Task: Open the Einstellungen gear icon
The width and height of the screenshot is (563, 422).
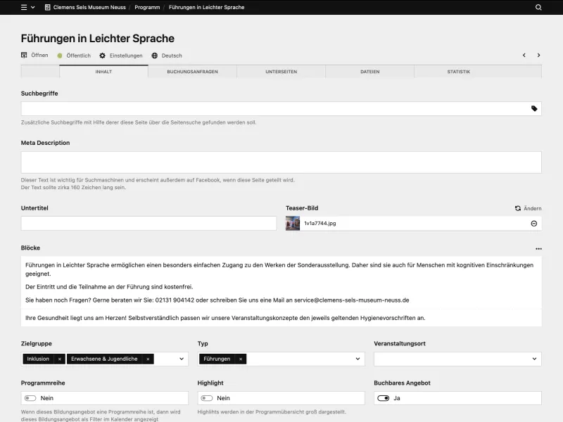Action: (x=101, y=56)
